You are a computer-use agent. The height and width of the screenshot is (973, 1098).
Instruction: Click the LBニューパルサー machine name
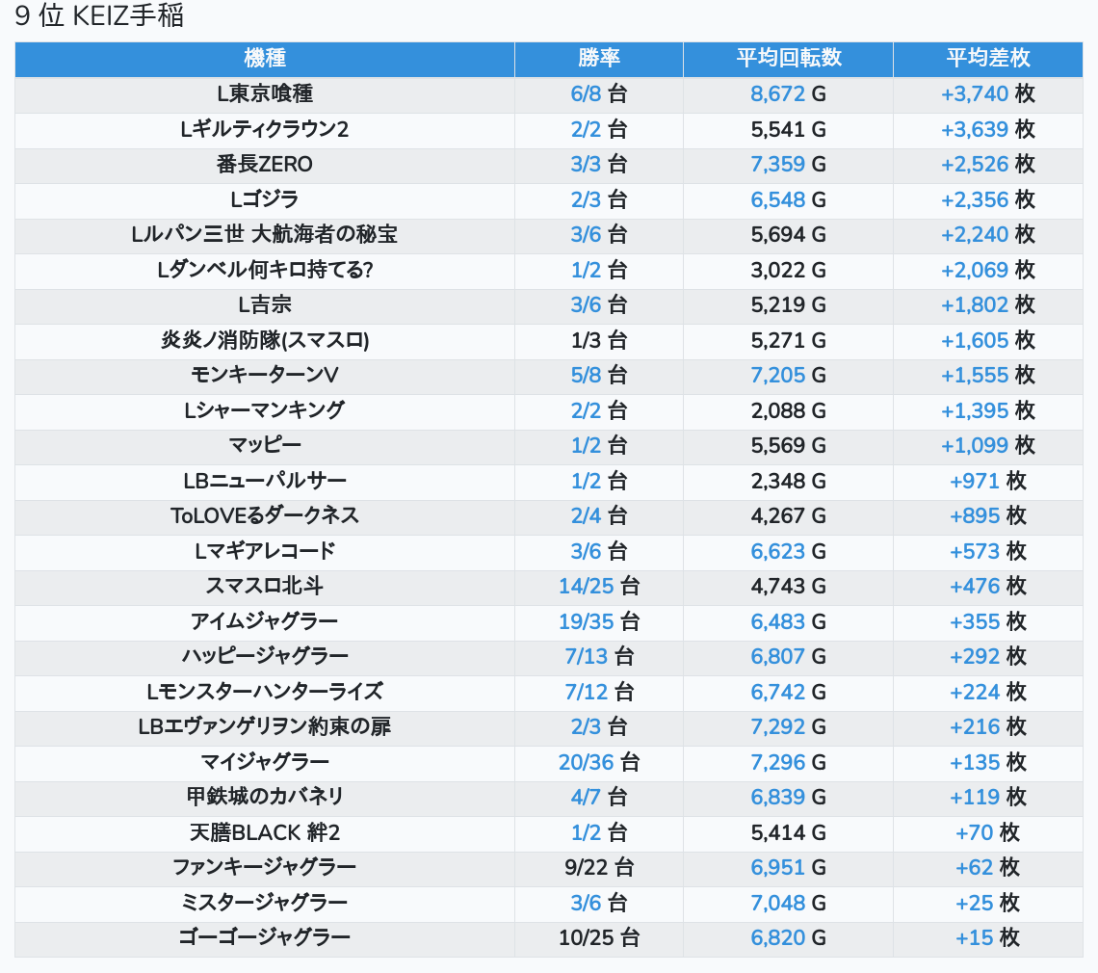(x=265, y=482)
